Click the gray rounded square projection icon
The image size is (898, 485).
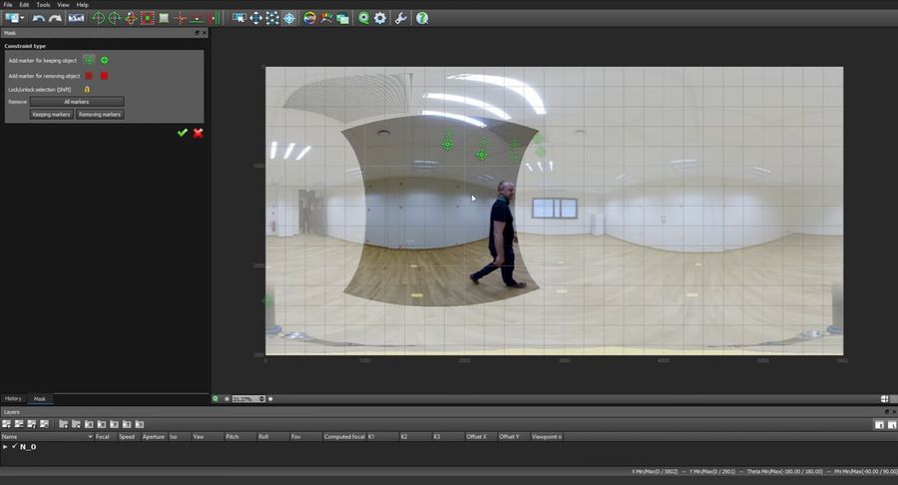(164, 18)
